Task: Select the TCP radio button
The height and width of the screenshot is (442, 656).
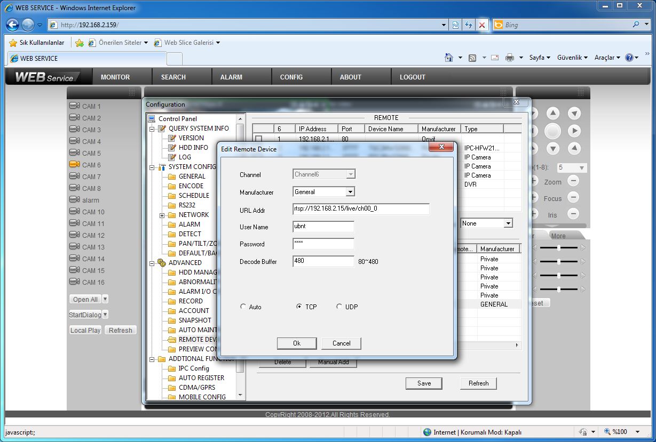Action: tap(299, 307)
